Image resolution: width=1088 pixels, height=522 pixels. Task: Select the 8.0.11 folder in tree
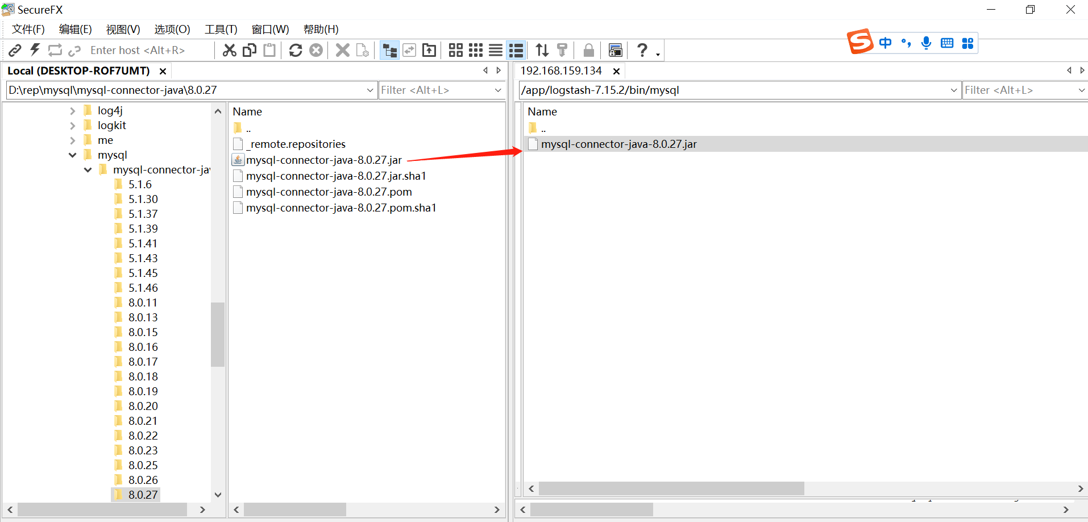click(143, 303)
